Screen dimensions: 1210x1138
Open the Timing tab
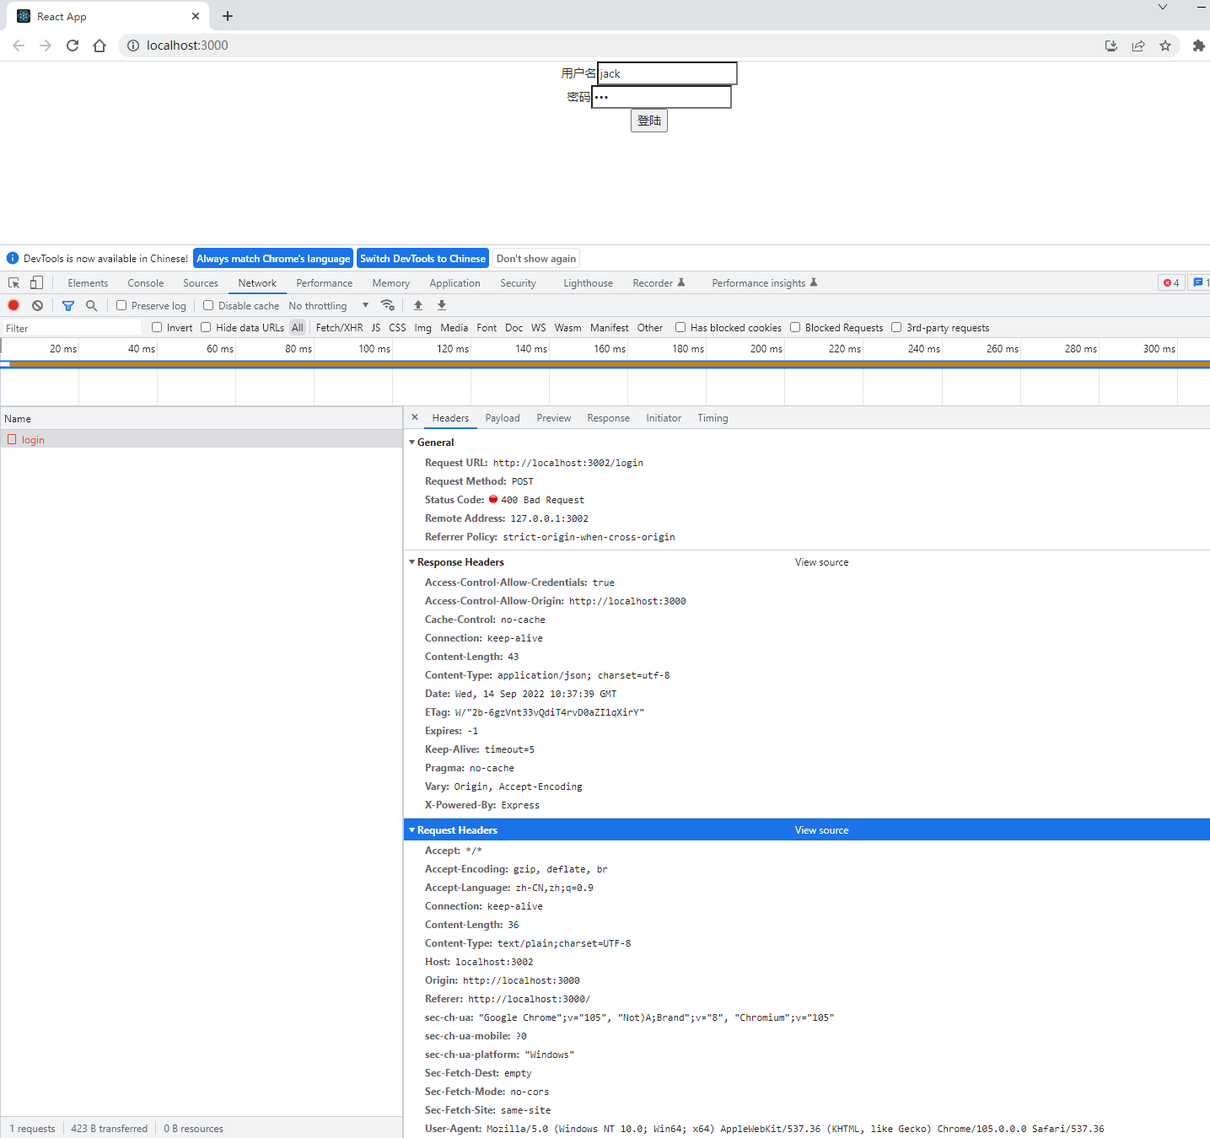(713, 418)
